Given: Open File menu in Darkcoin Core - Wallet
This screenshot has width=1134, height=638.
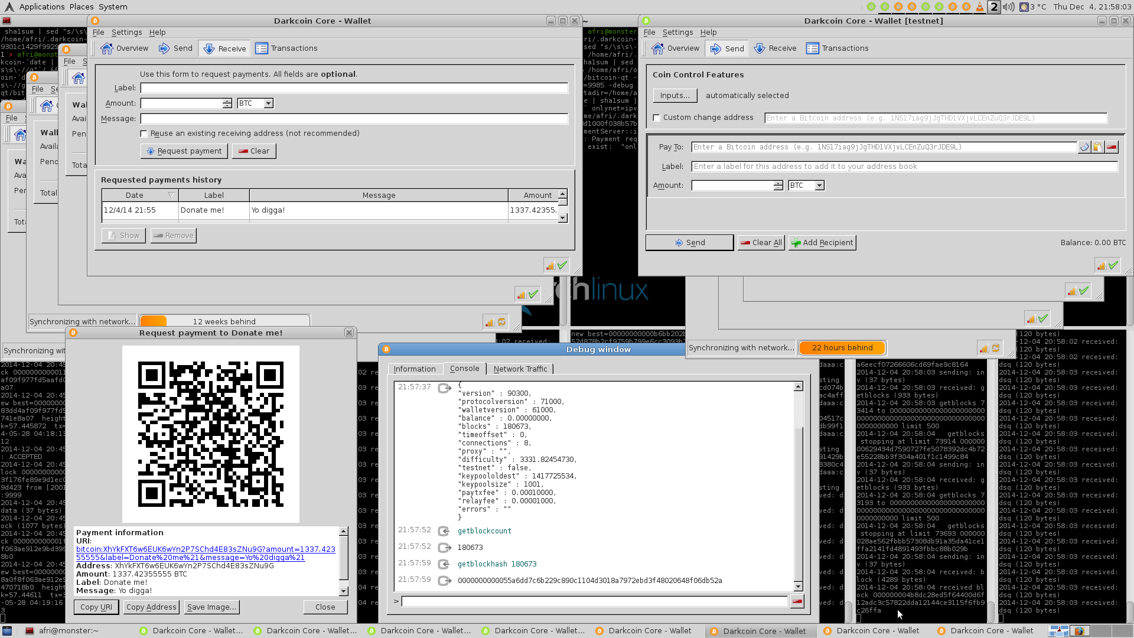Looking at the screenshot, I should [98, 32].
